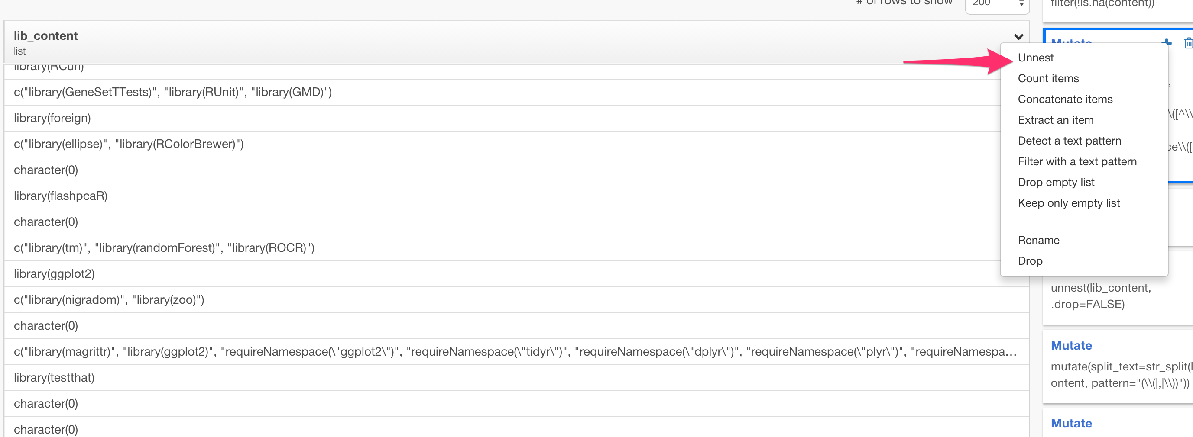Click the bottom Mutate step heading
The image size is (1193, 437).
[1071, 423]
